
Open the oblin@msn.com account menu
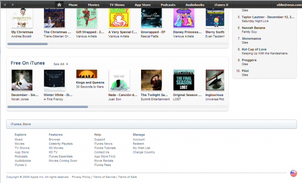(x=289, y=5)
